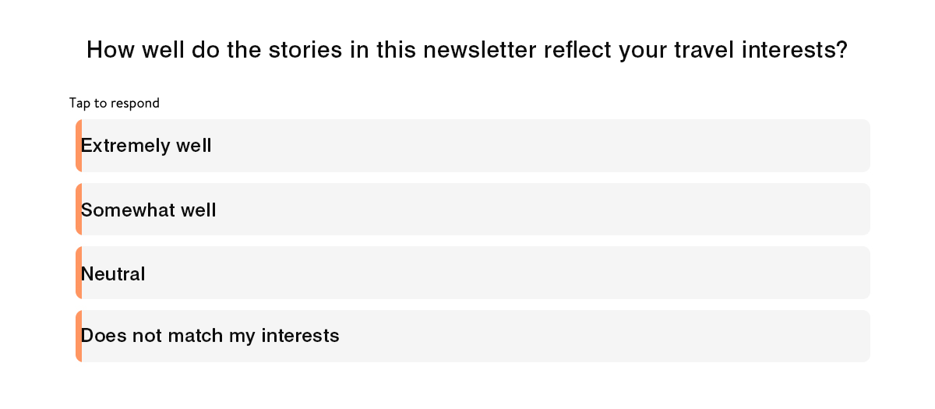Click orange accent bar beside "Somewhat well"
935x409 pixels.
79,210
